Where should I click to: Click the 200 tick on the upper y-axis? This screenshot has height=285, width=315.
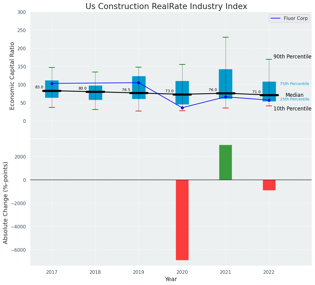pyautogui.click(x=22, y=48)
